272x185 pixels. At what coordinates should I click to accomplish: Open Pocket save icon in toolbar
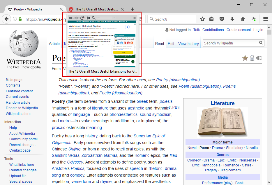(x=222, y=19)
